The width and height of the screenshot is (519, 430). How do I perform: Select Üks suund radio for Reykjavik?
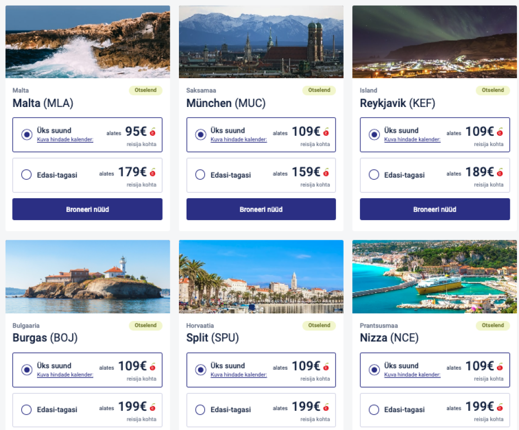click(x=374, y=134)
